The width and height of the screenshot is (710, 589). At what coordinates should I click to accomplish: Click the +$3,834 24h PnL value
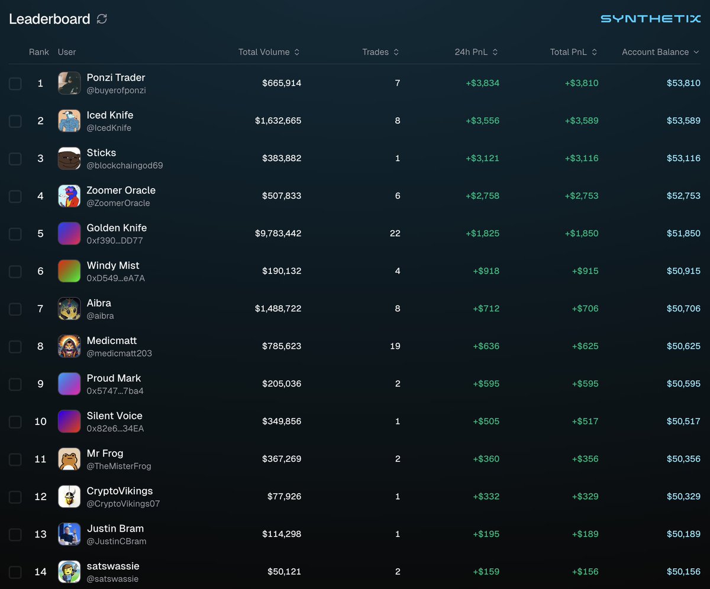click(x=483, y=83)
